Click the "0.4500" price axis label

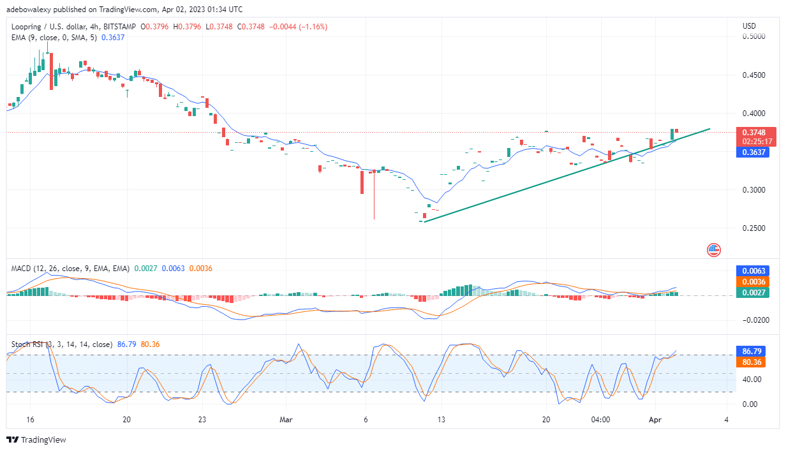[753, 75]
